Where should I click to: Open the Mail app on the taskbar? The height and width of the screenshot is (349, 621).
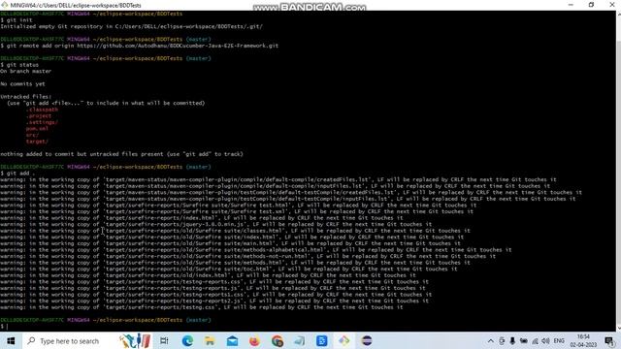[x=232, y=340]
